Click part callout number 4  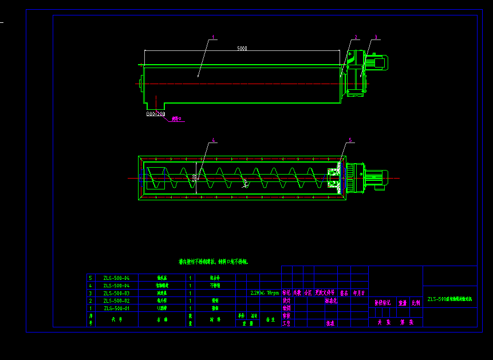coord(213,140)
